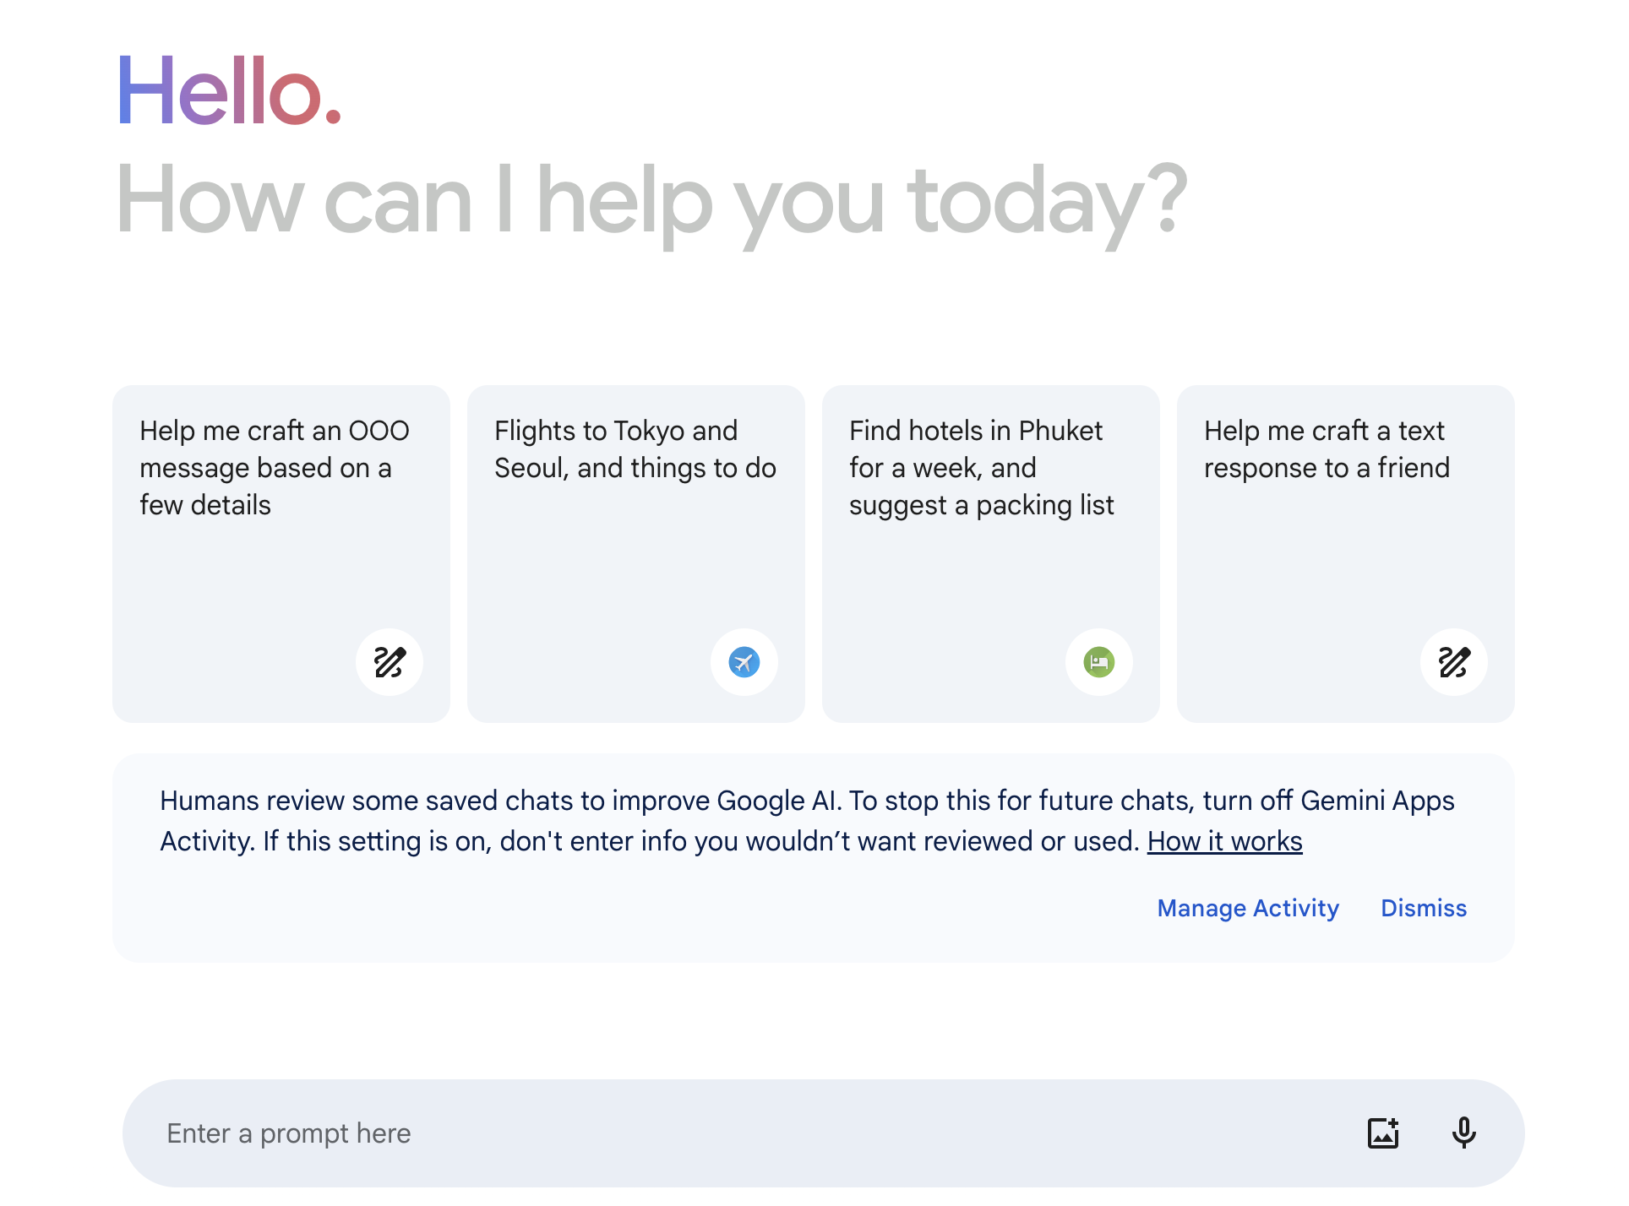This screenshot has height=1206, width=1629.
Task: Click the Hello. greeting heading
Action: tap(229, 90)
